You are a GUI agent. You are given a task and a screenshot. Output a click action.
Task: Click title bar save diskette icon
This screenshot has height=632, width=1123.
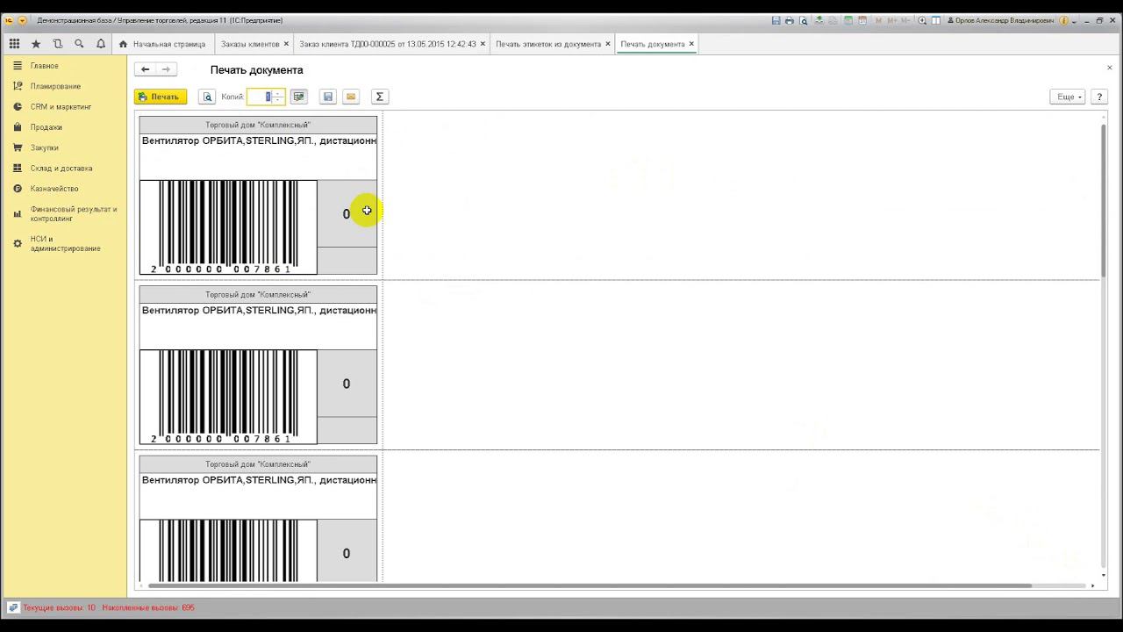[x=776, y=20]
